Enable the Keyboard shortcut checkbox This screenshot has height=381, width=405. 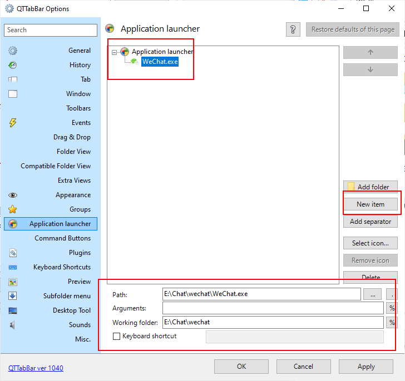point(116,336)
